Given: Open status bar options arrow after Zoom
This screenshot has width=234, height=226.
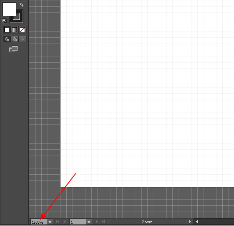Looking at the screenshot, I should [x=190, y=222].
